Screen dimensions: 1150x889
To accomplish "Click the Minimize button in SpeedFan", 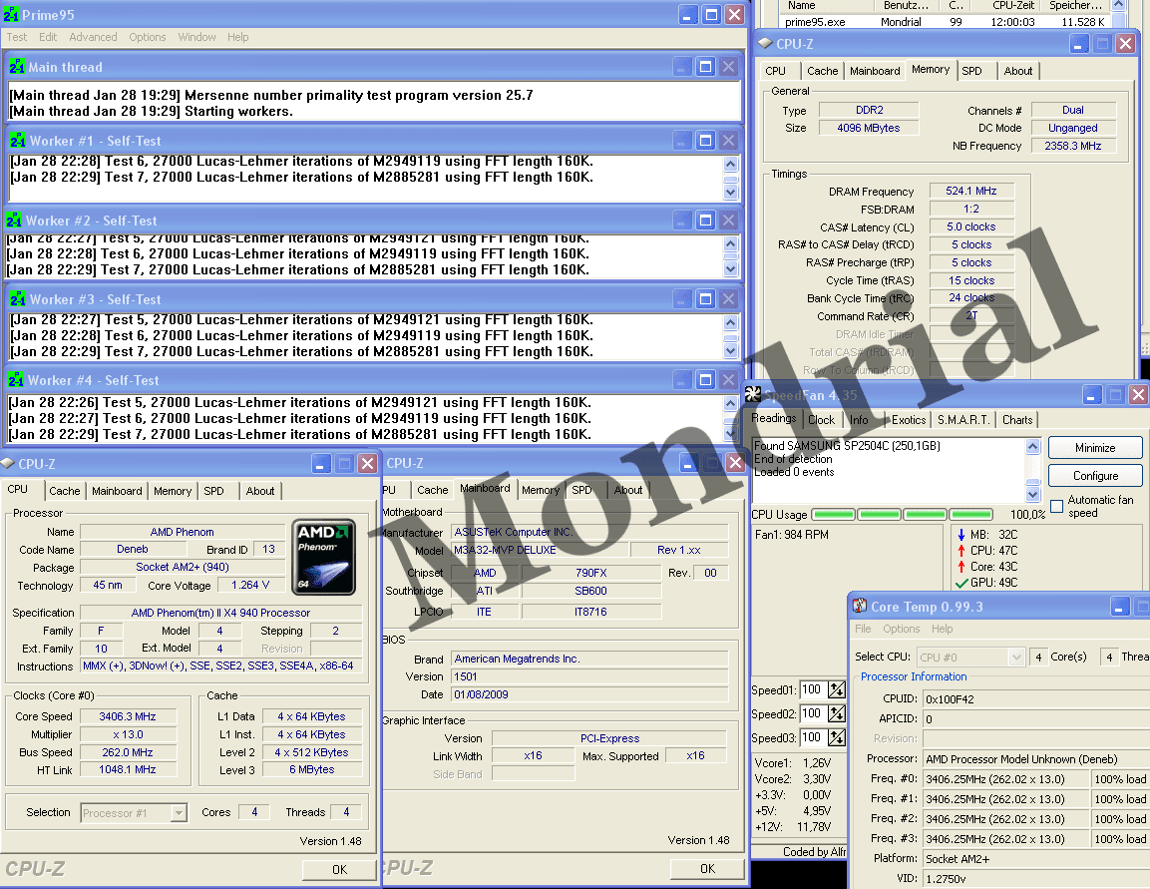I will pos(1095,447).
